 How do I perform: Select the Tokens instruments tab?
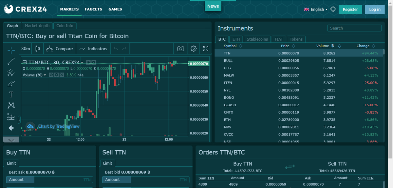tap(296, 39)
